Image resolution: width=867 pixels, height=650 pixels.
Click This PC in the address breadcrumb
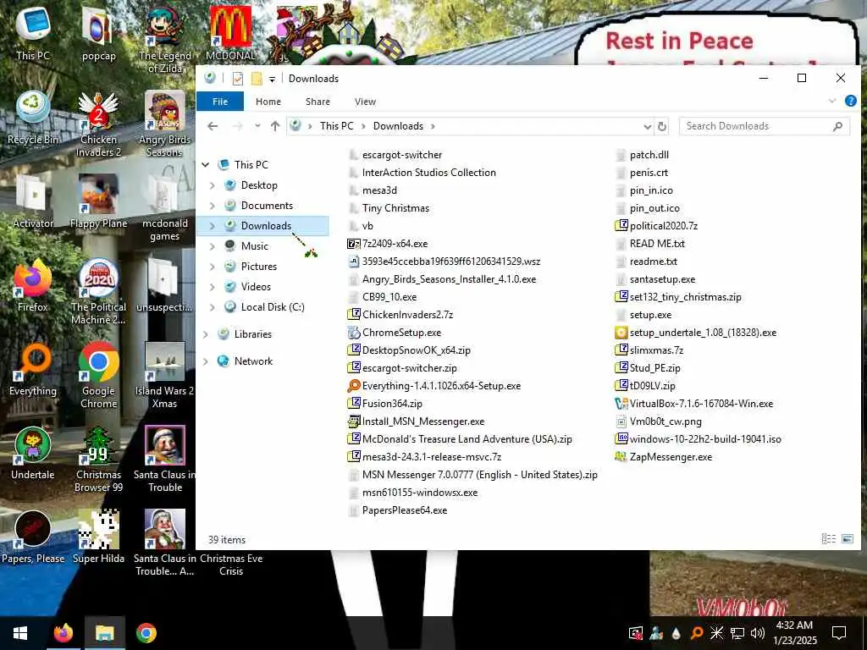tap(336, 126)
